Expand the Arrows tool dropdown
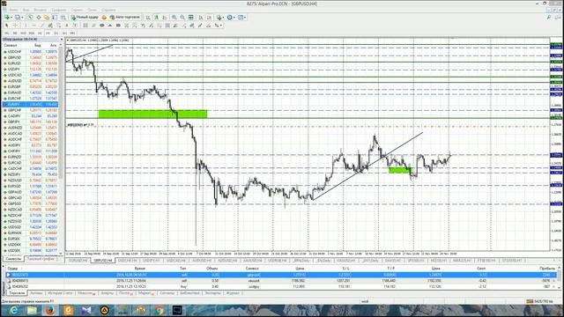 click(221, 26)
